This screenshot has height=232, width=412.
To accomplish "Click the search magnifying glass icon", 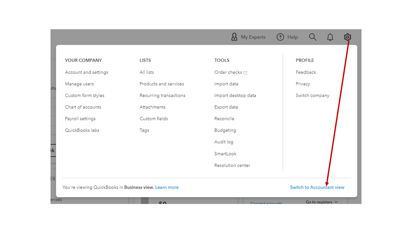I will (313, 37).
